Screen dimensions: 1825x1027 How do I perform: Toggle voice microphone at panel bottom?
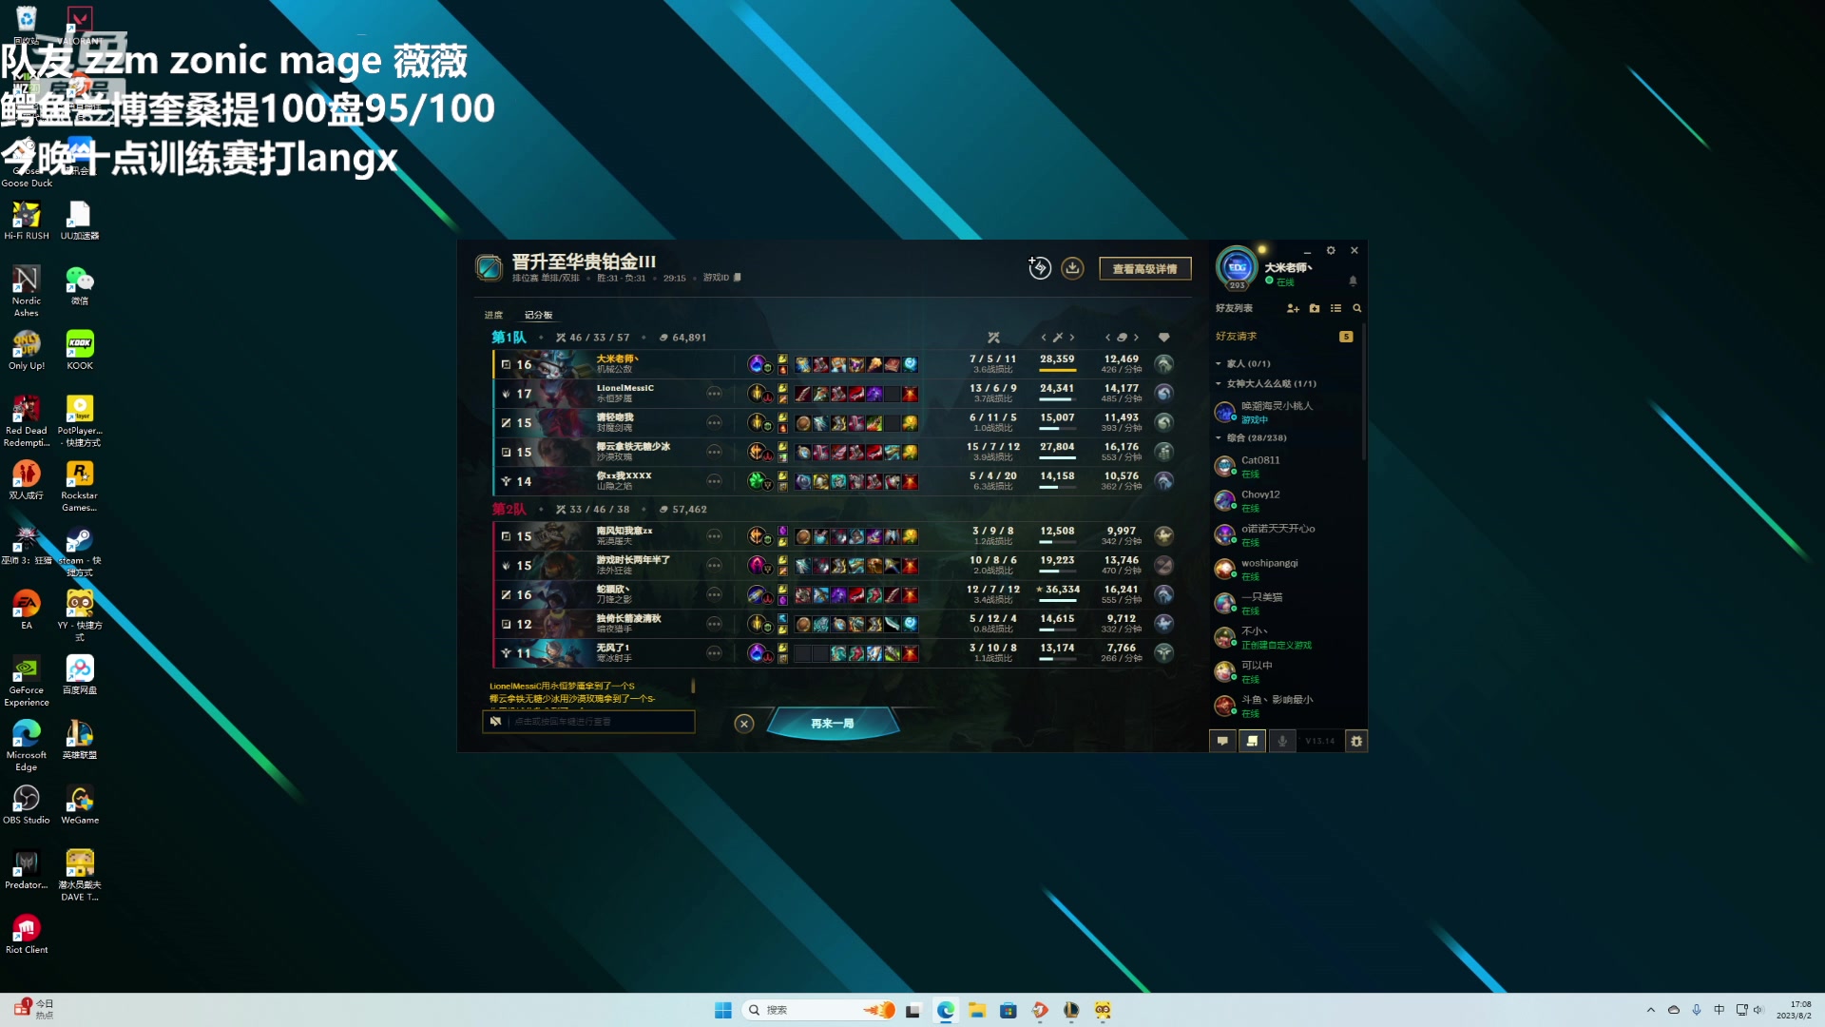click(x=1281, y=741)
